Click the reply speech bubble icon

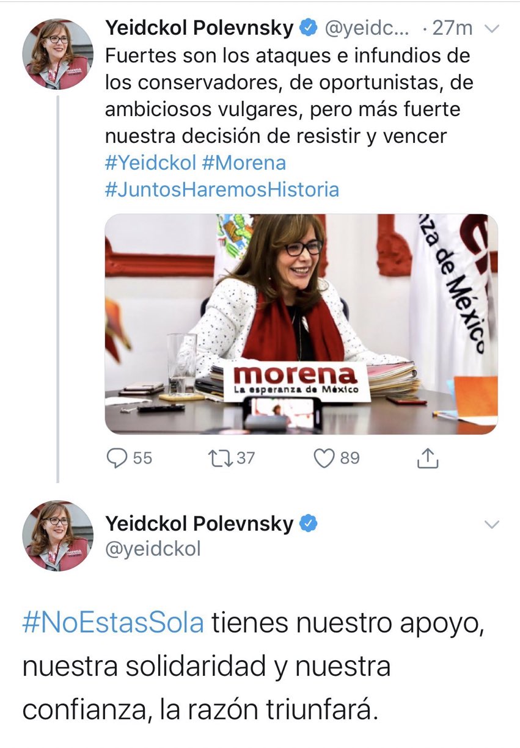[x=117, y=458]
